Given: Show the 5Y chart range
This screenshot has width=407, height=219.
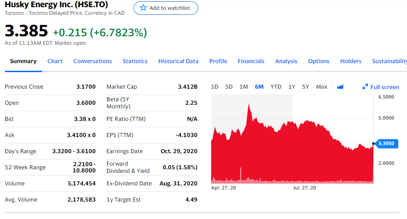Looking at the screenshot, I should pos(305,87).
